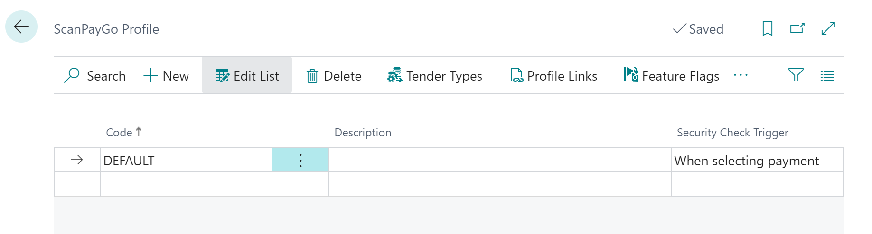Open Feature Flags

tap(672, 76)
